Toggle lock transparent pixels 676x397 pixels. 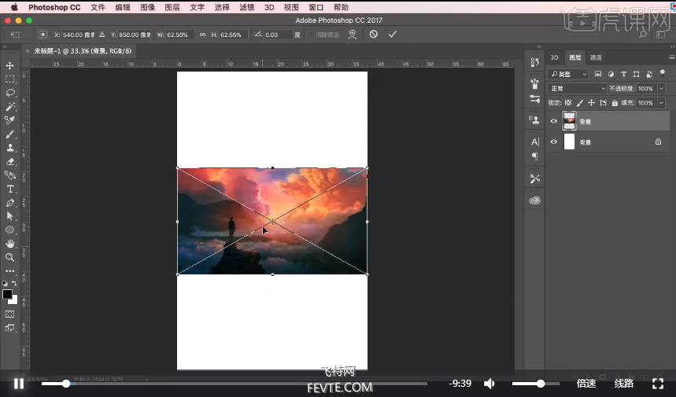coord(568,102)
